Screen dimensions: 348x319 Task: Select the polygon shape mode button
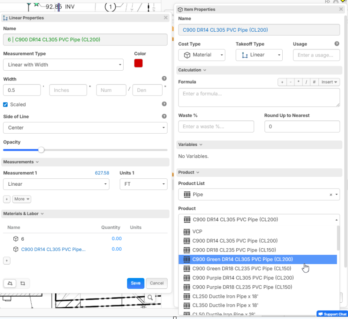tap(10, 283)
